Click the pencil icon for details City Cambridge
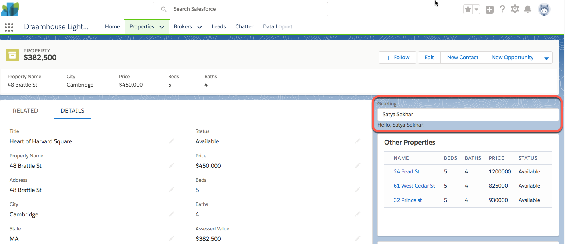This screenshot has width=565, height=244. [172, 214]
